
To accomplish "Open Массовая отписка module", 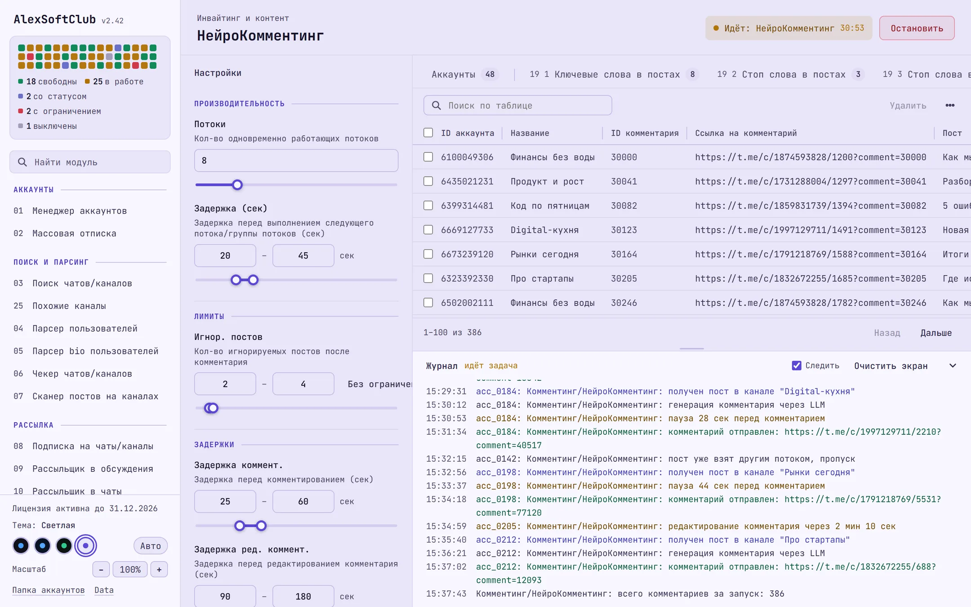I will point(90,233).
